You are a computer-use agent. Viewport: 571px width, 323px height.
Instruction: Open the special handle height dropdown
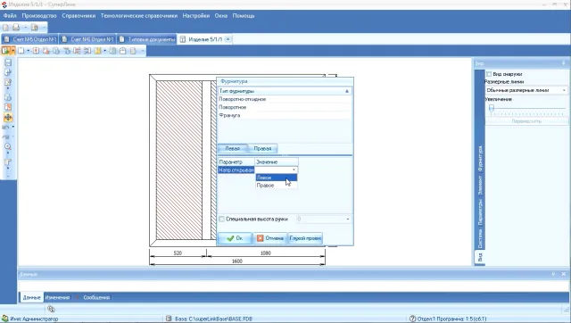[347, 219]
